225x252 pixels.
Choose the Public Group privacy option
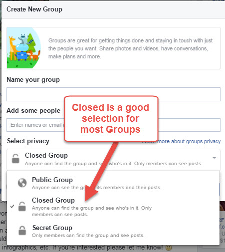click(x=113, y=184)
